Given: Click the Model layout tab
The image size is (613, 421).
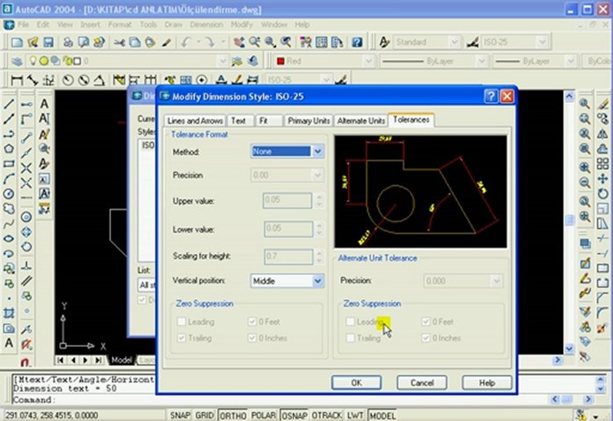Looking at the screenshot, I should coord(122,360).
